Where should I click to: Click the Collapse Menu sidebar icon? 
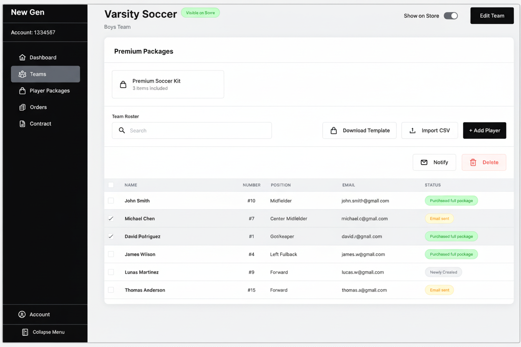coord(25,332)
